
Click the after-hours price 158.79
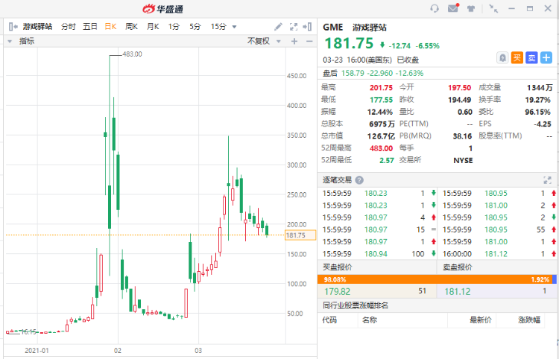[x=353, y=74]
